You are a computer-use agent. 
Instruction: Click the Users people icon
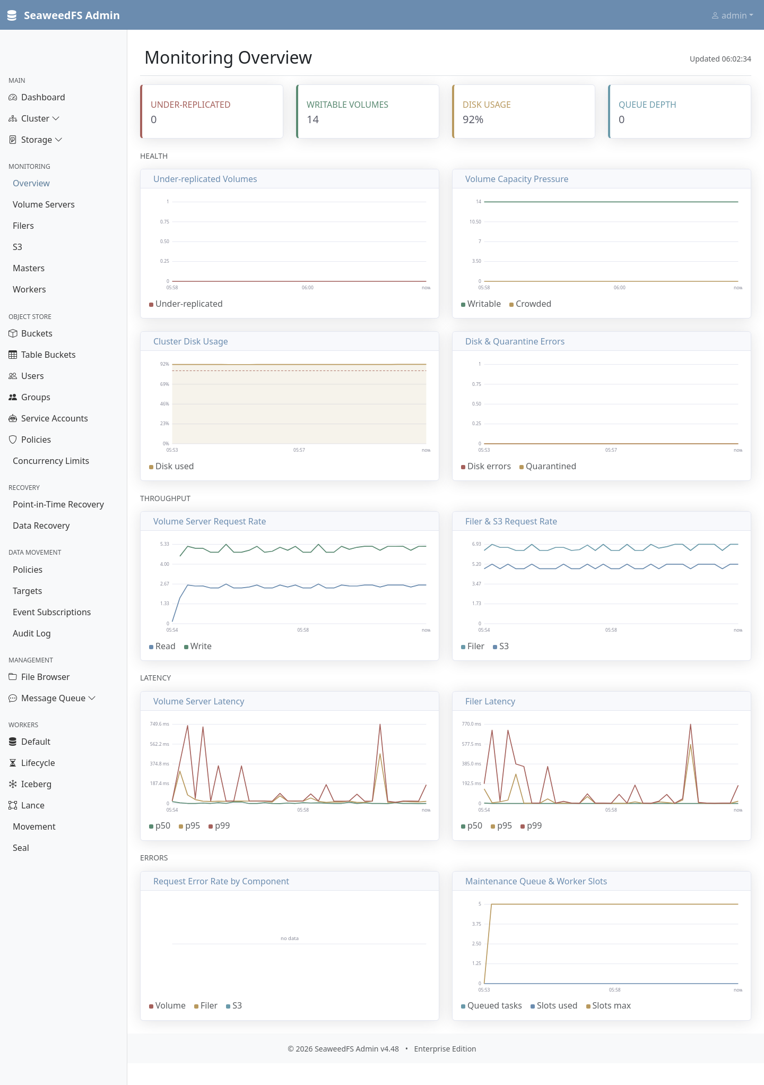coord(13,376)
